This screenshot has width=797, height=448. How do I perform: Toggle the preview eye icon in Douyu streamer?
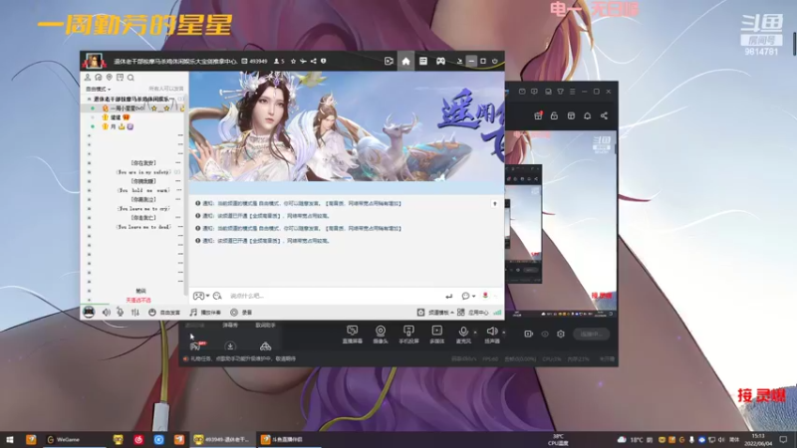pyautogui.click(x=545, y=334)
